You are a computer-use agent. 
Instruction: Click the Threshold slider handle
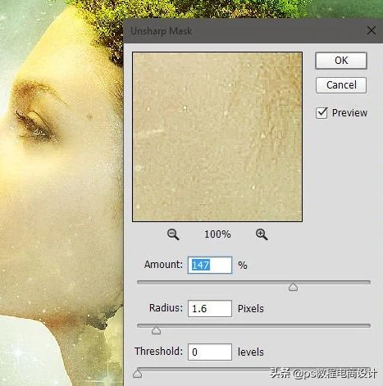(x=137, y=374)
